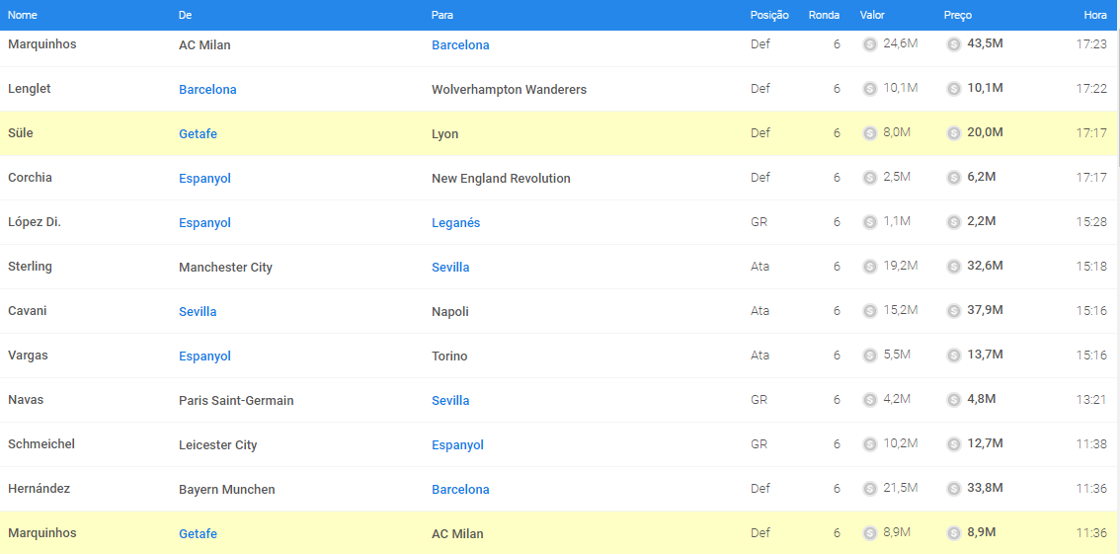Click the coin icon beside value 15,2M

[869, 310]
